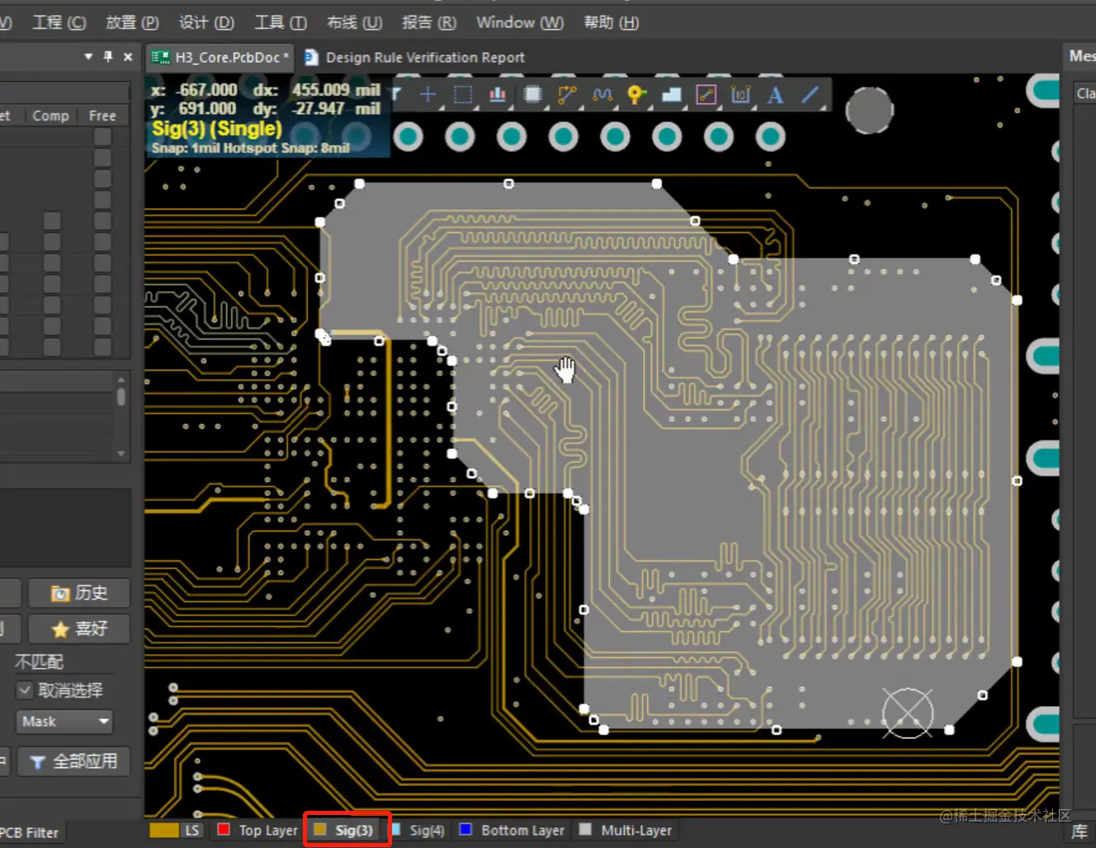Screen dimensions: 1096x848
Task: Click the align objects toolbar icon
Action: tap(498, 95)
